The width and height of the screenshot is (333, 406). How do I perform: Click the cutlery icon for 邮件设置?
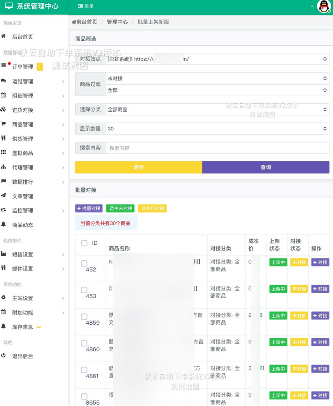pyautogui.click(x=3, y=268)
